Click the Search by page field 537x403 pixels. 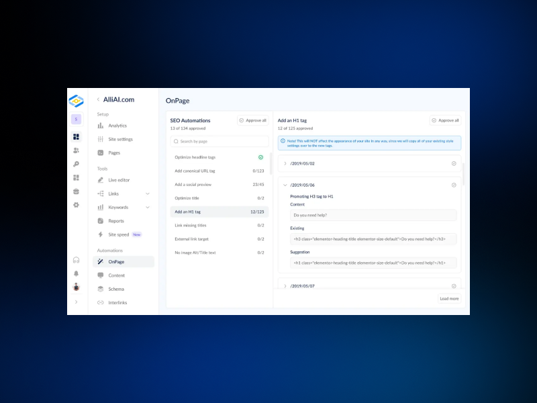point(219,141)
